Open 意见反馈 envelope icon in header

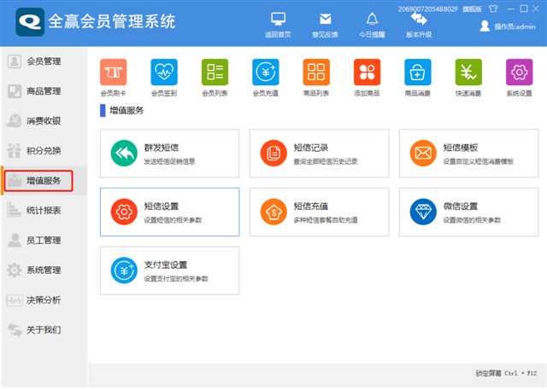325,25
